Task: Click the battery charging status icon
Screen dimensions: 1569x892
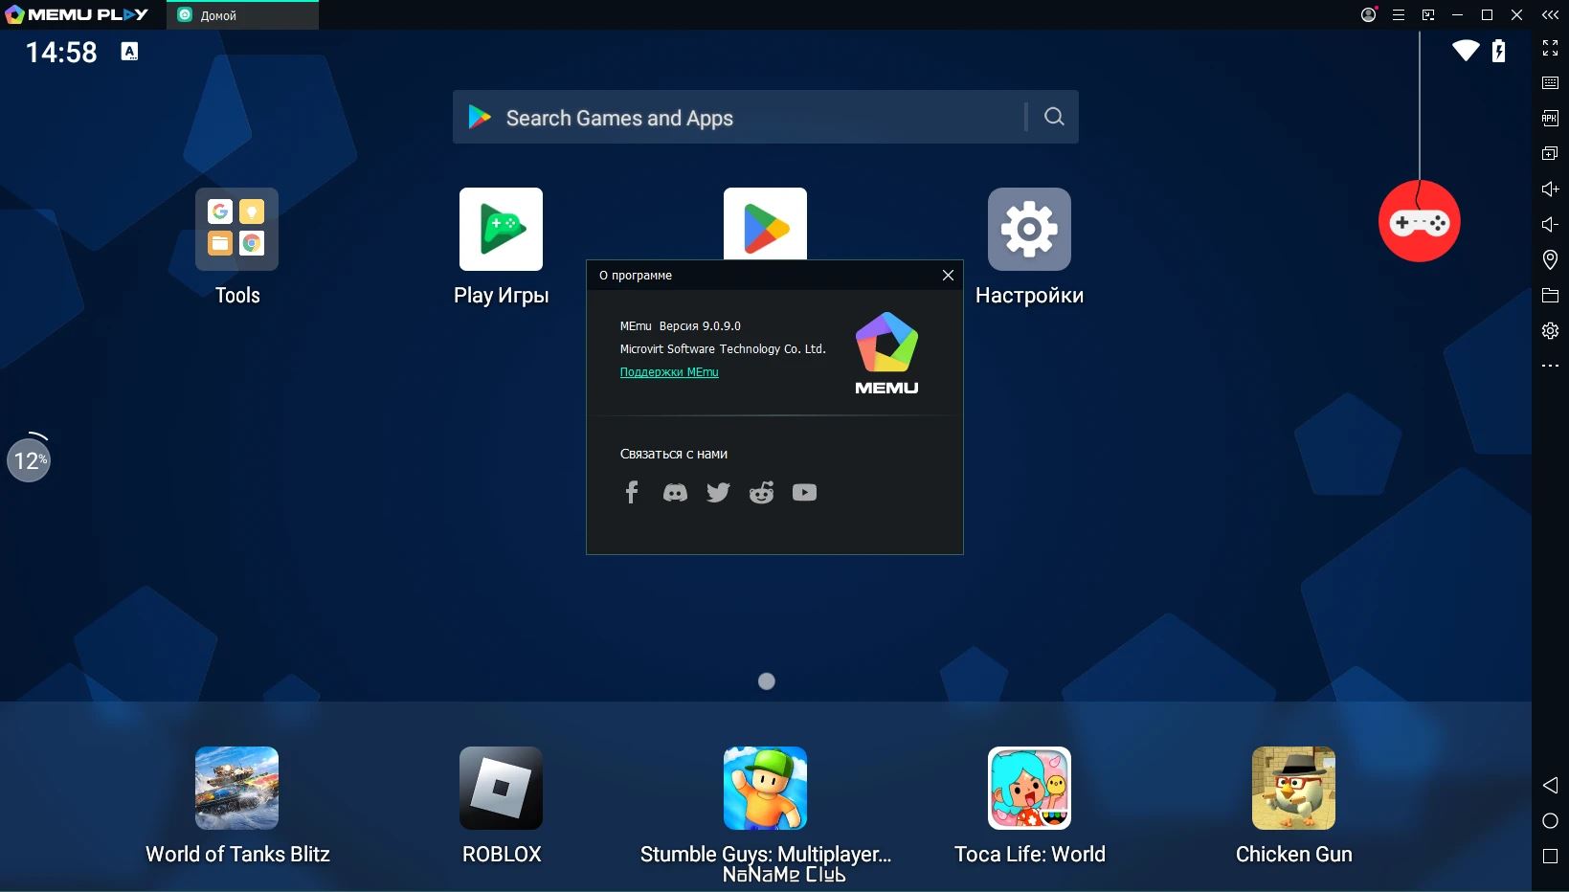Action: [1499, 51]
